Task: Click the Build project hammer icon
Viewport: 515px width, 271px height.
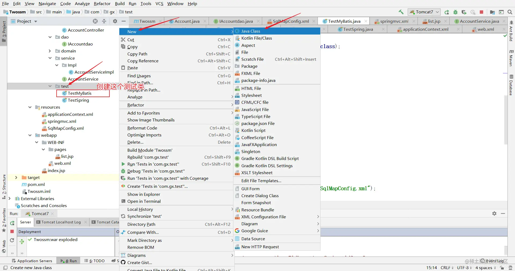Action: (401, 12)
